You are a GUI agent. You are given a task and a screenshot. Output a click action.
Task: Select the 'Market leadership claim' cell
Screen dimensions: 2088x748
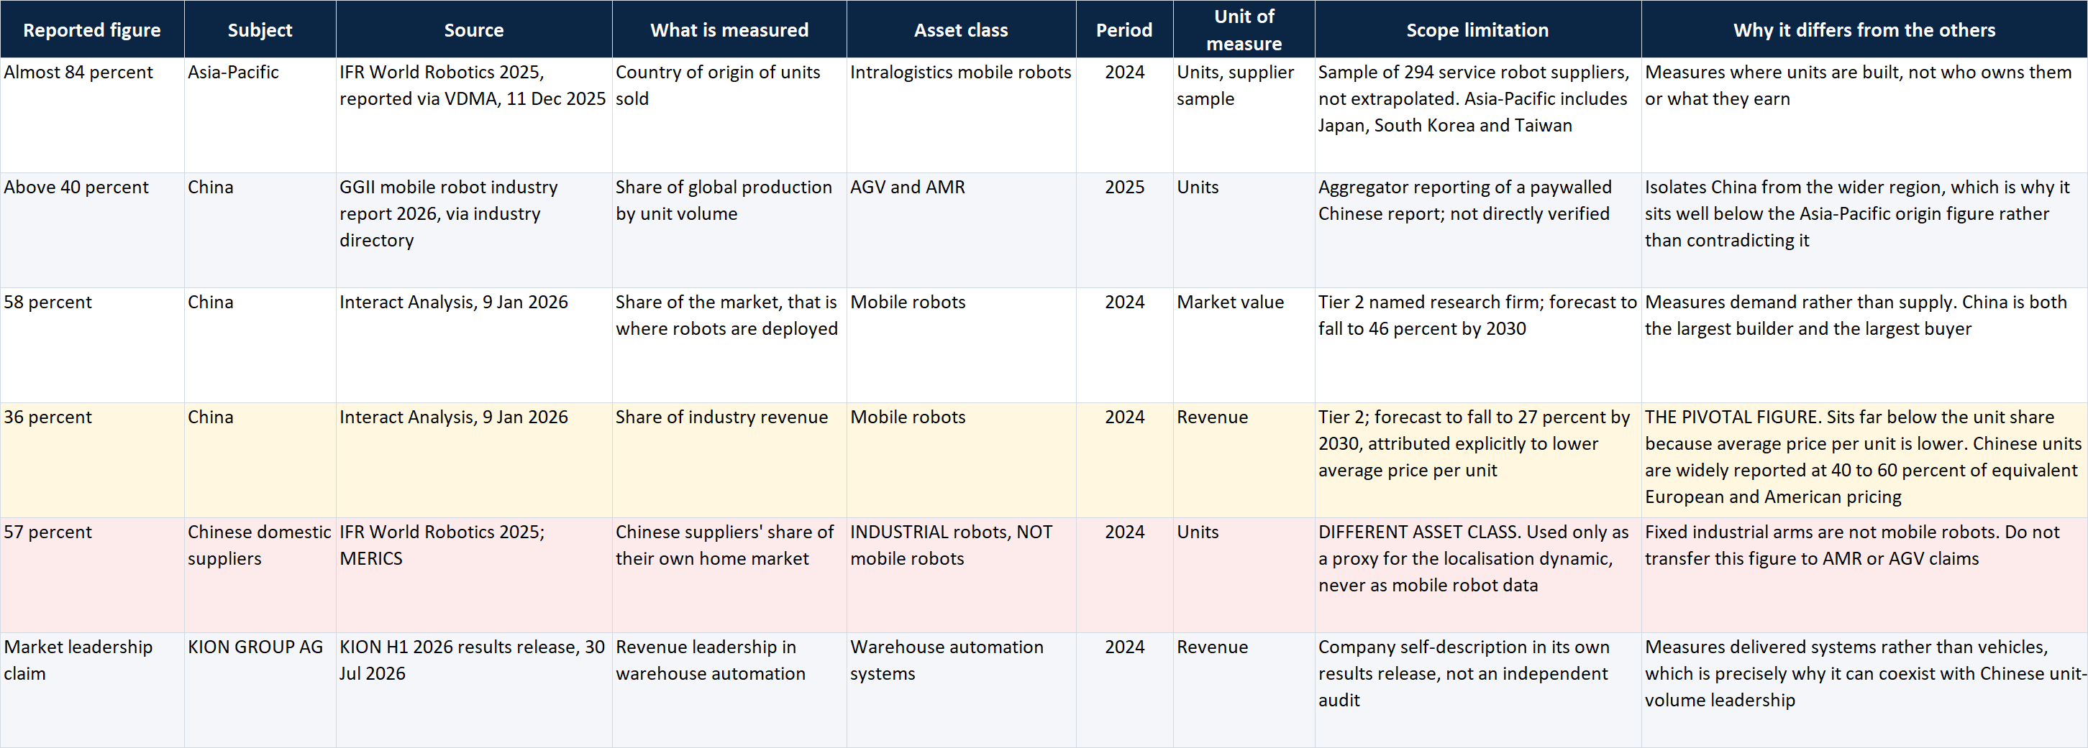tap(92, 690)
